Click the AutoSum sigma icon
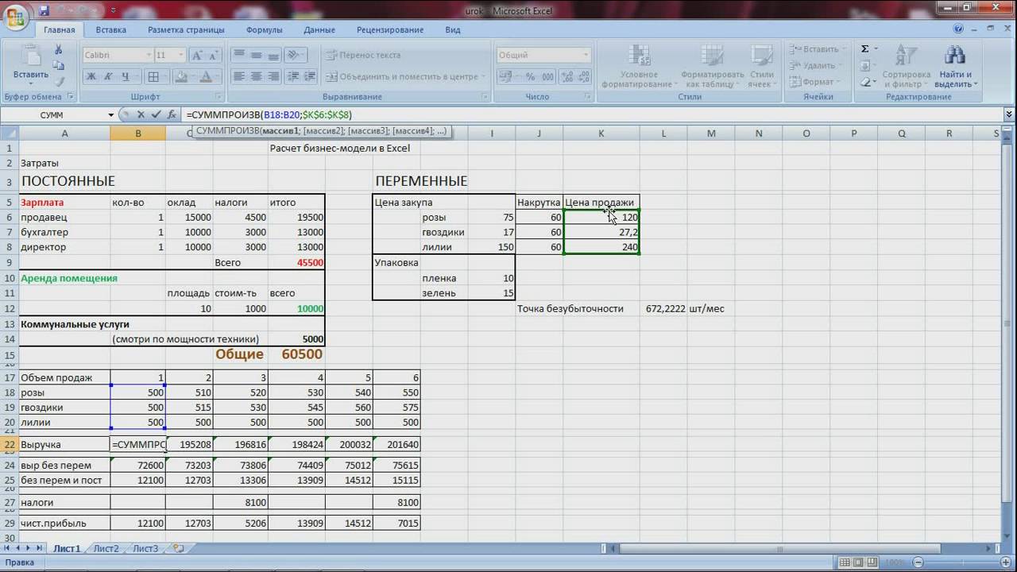Image resolution: width=1017 pixels, height=572 pixels. click(x=865, y=49)
